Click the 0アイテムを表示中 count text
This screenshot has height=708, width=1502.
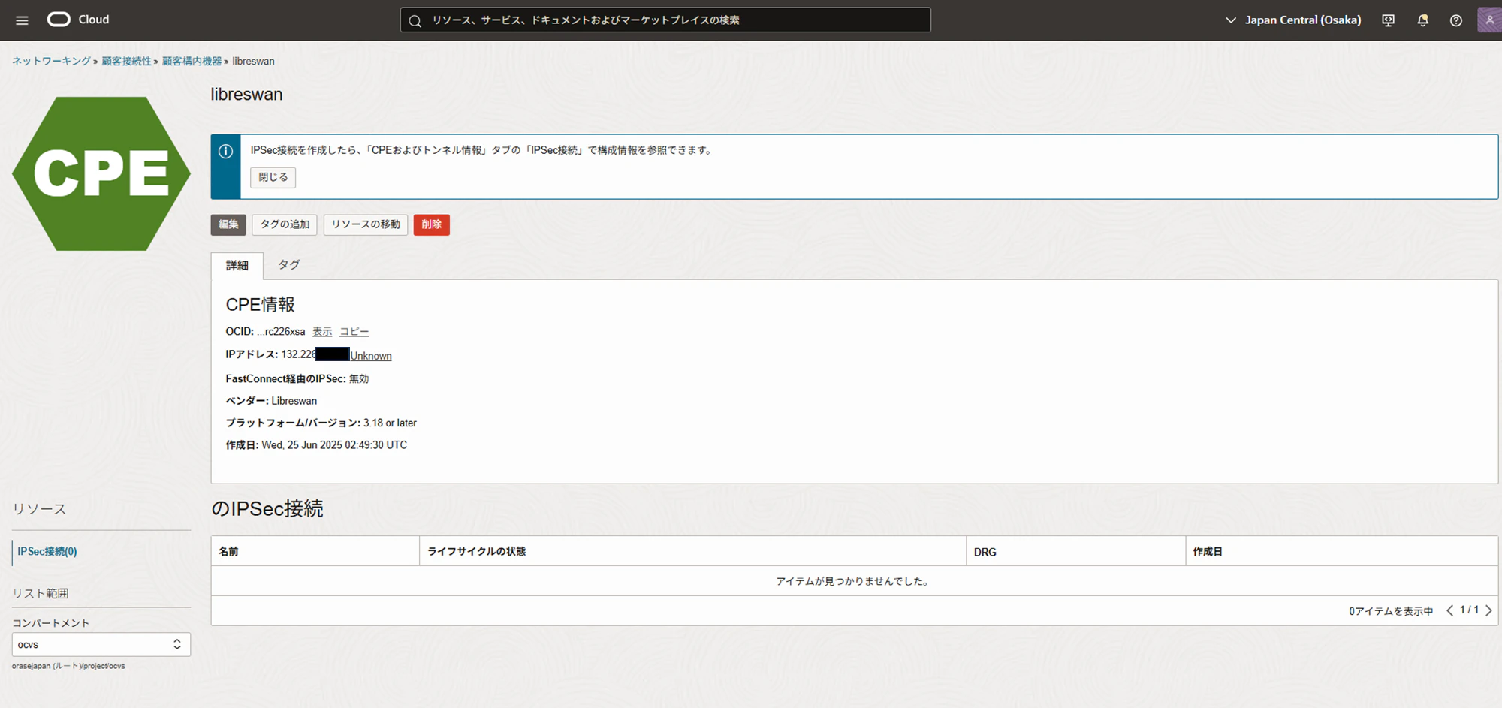(1391, 611)
